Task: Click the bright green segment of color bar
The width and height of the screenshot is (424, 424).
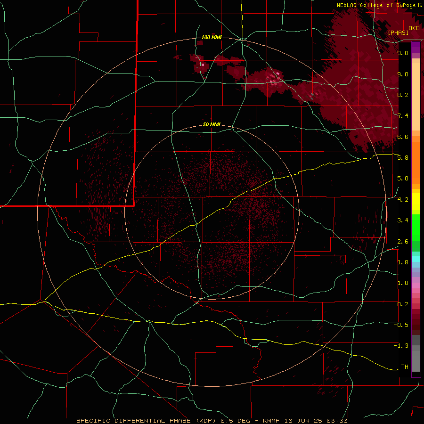Action: tap(416, 227)
